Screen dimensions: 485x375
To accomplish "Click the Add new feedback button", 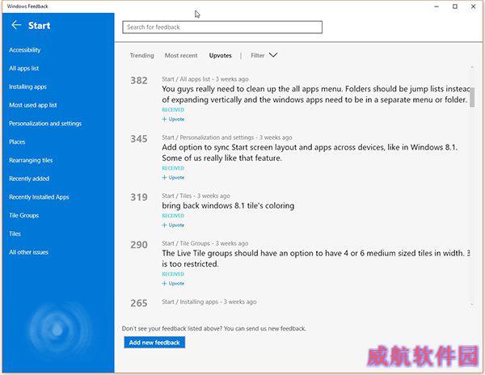I will [x=154, y=342].
